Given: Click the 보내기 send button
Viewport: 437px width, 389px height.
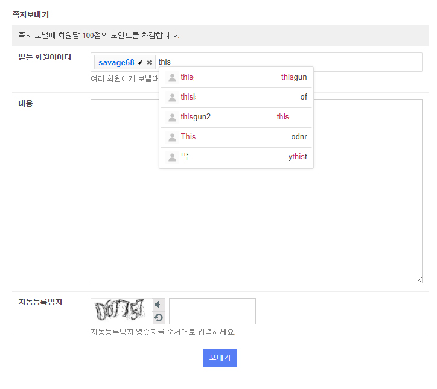Looking at the screenshot, I should 220,358.
